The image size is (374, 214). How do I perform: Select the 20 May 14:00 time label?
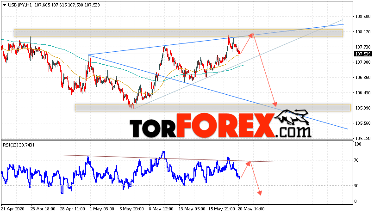tap(251, 209)
